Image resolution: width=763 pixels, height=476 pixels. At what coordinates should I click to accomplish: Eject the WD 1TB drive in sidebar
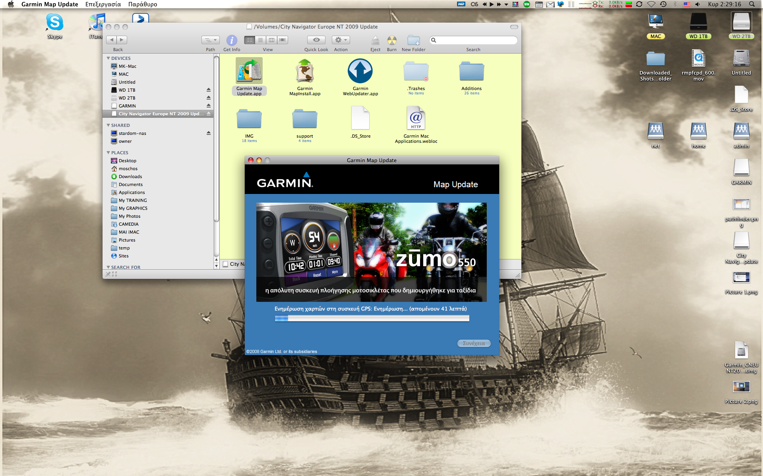click(208, 90)
